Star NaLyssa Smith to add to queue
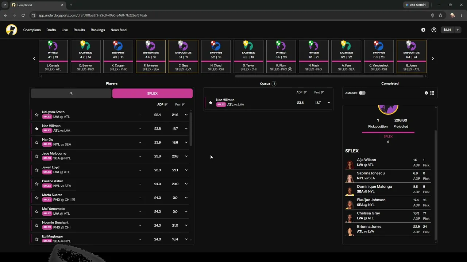467x262 pixels. [36, 115]
